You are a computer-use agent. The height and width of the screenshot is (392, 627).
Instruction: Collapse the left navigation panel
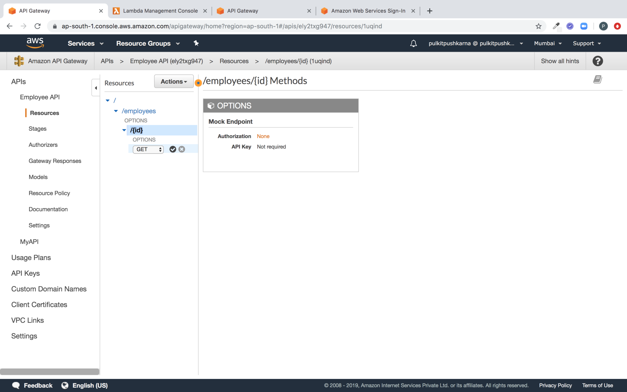(96, 88)
